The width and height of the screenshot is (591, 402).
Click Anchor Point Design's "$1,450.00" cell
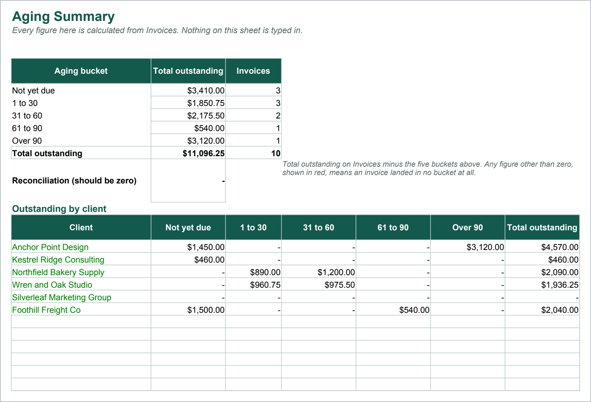tap(188, 247)
